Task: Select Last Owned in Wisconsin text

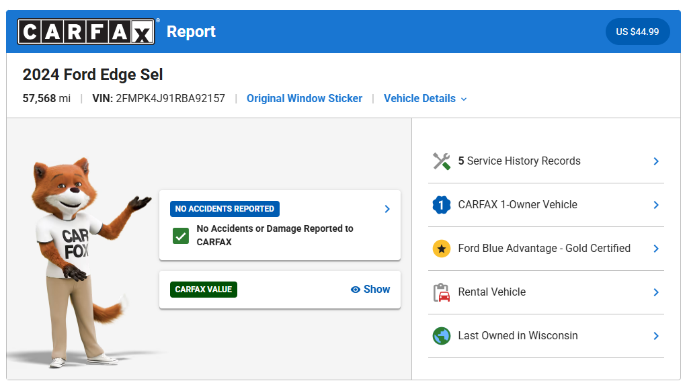Action: 518,336
